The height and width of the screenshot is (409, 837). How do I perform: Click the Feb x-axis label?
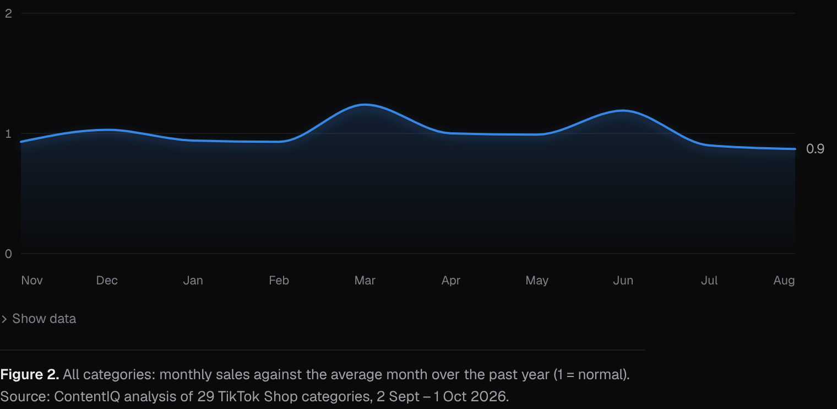279,281
